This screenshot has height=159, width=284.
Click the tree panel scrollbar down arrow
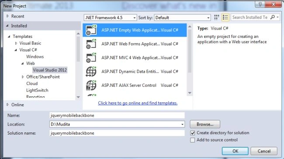click(78, 97)
